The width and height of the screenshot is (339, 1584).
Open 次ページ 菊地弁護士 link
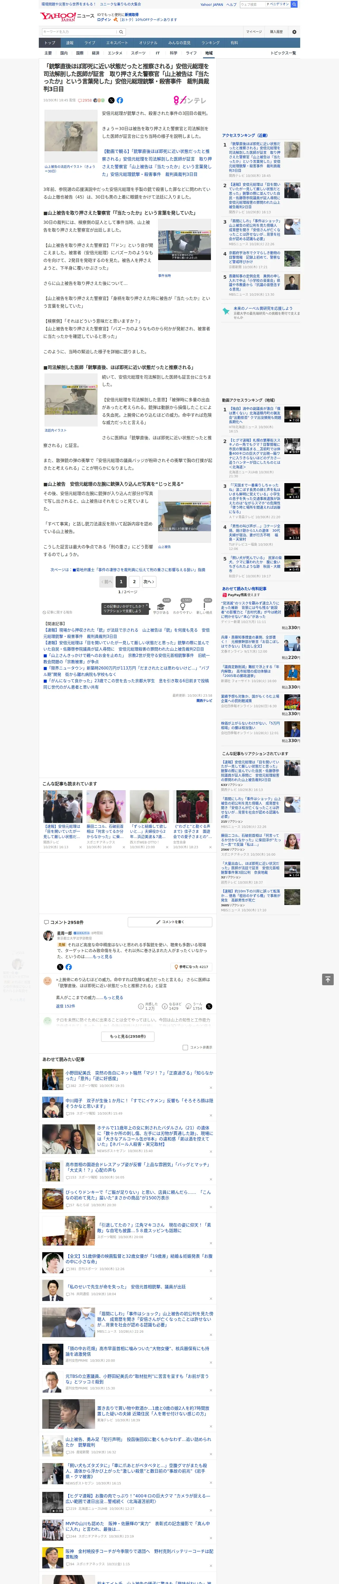click(x=128, y=569)
